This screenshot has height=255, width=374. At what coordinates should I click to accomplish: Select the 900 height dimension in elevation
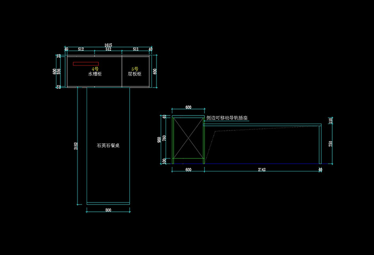pos(160,140)
